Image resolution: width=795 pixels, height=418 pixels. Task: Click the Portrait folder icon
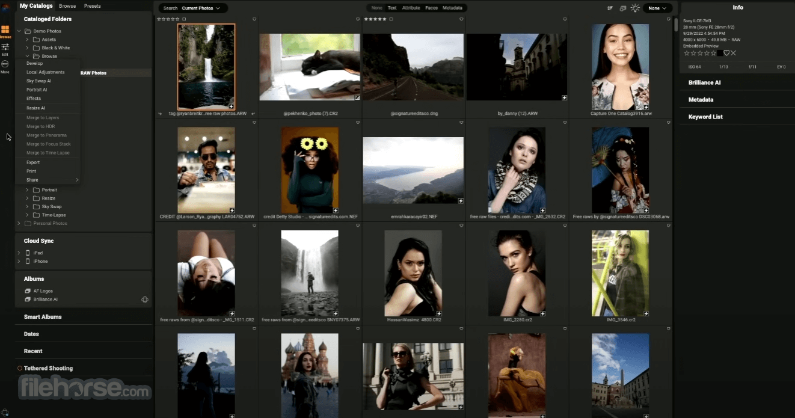36,190
